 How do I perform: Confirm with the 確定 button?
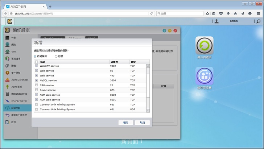tap(126, 123)
